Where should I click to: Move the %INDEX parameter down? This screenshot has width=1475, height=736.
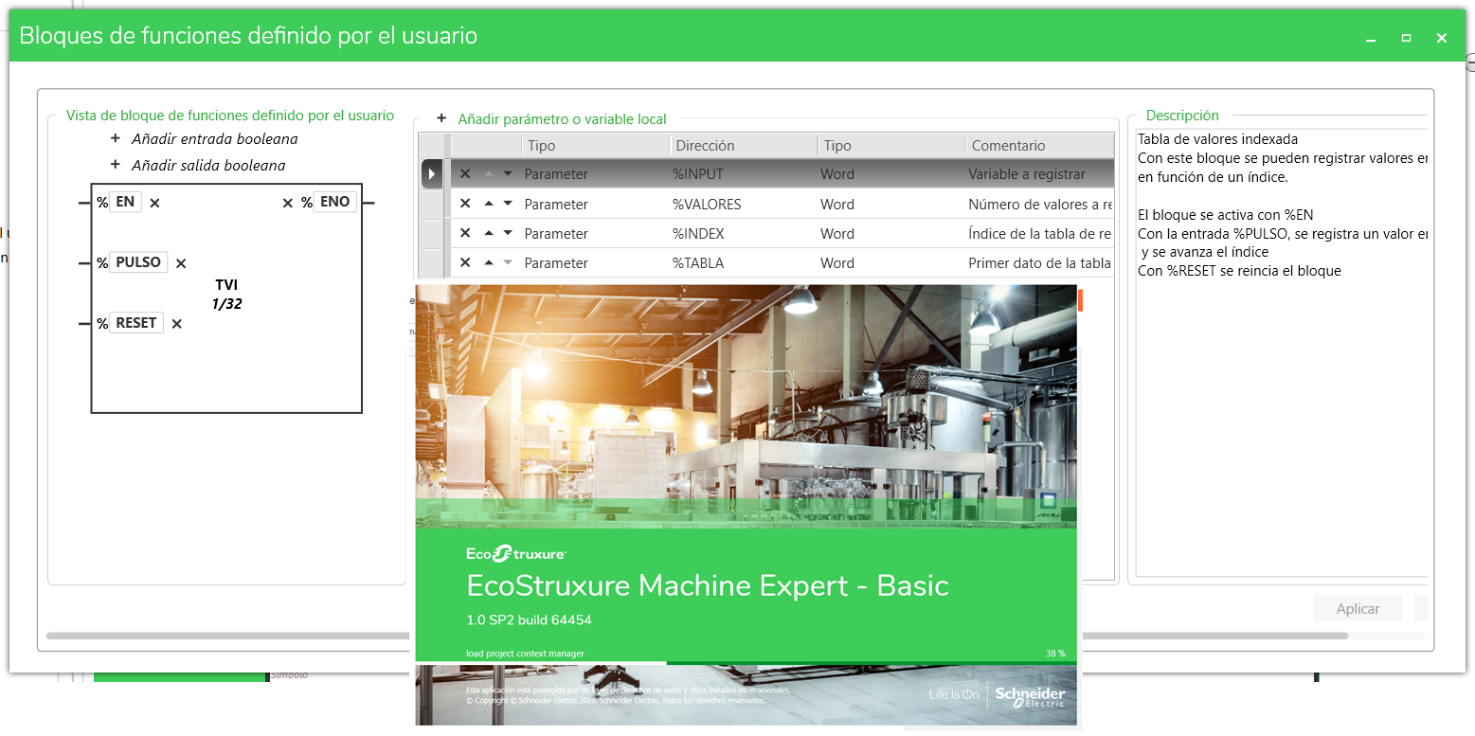(507, 233)
